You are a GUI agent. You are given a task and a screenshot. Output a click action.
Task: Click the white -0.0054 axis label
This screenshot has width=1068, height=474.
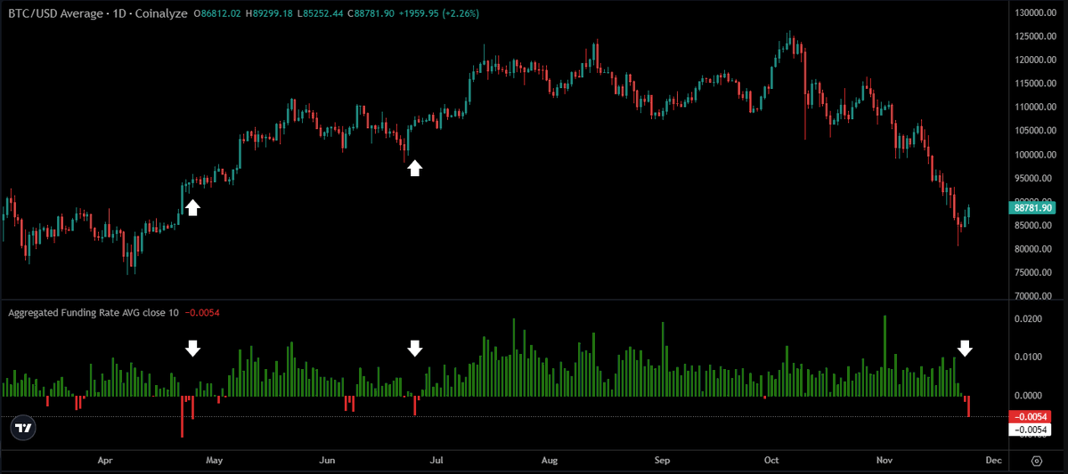(x=1029, y=430)
